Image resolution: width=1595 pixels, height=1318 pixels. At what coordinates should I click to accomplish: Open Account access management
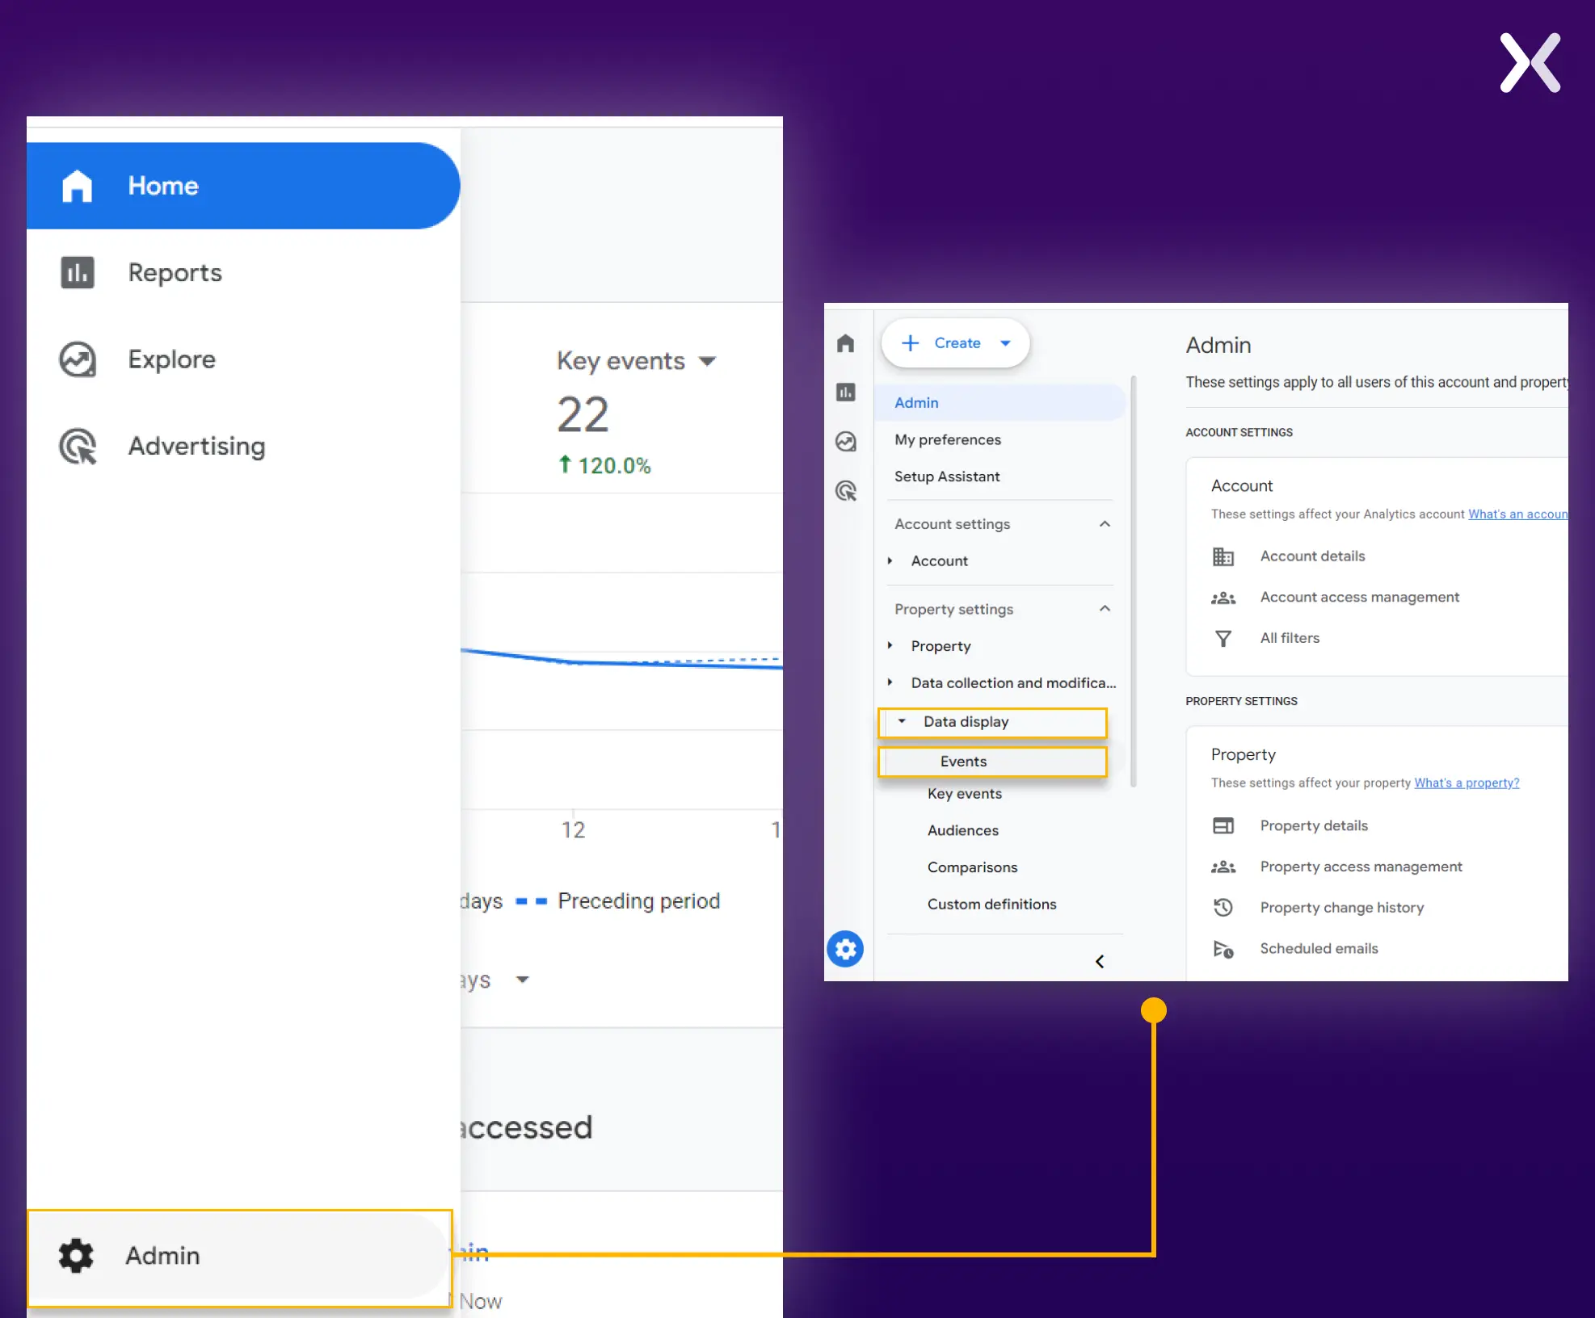(1359, 597)
